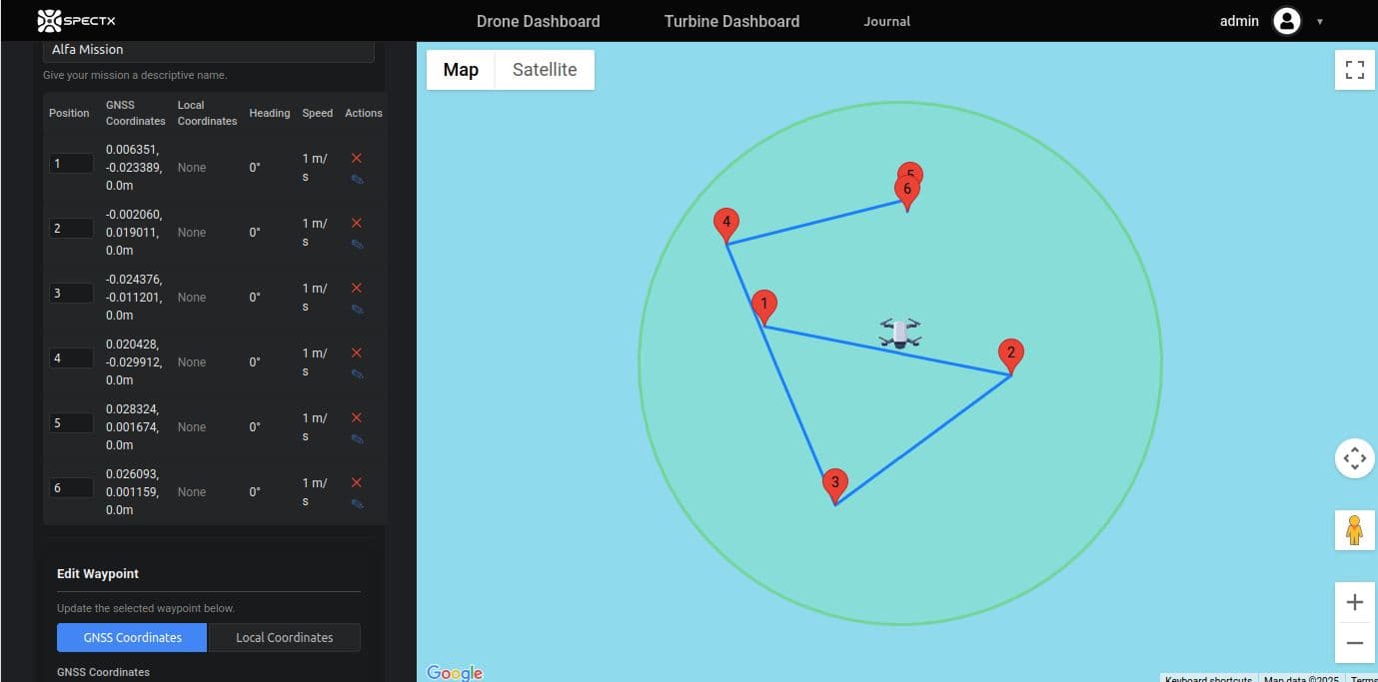Image resolution: width=1378 pixels, height=682 pixels.
Task: Open the Journal page
Action: (886, 21)
